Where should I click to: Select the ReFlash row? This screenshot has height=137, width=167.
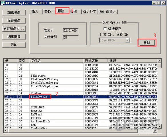point(81,114)
